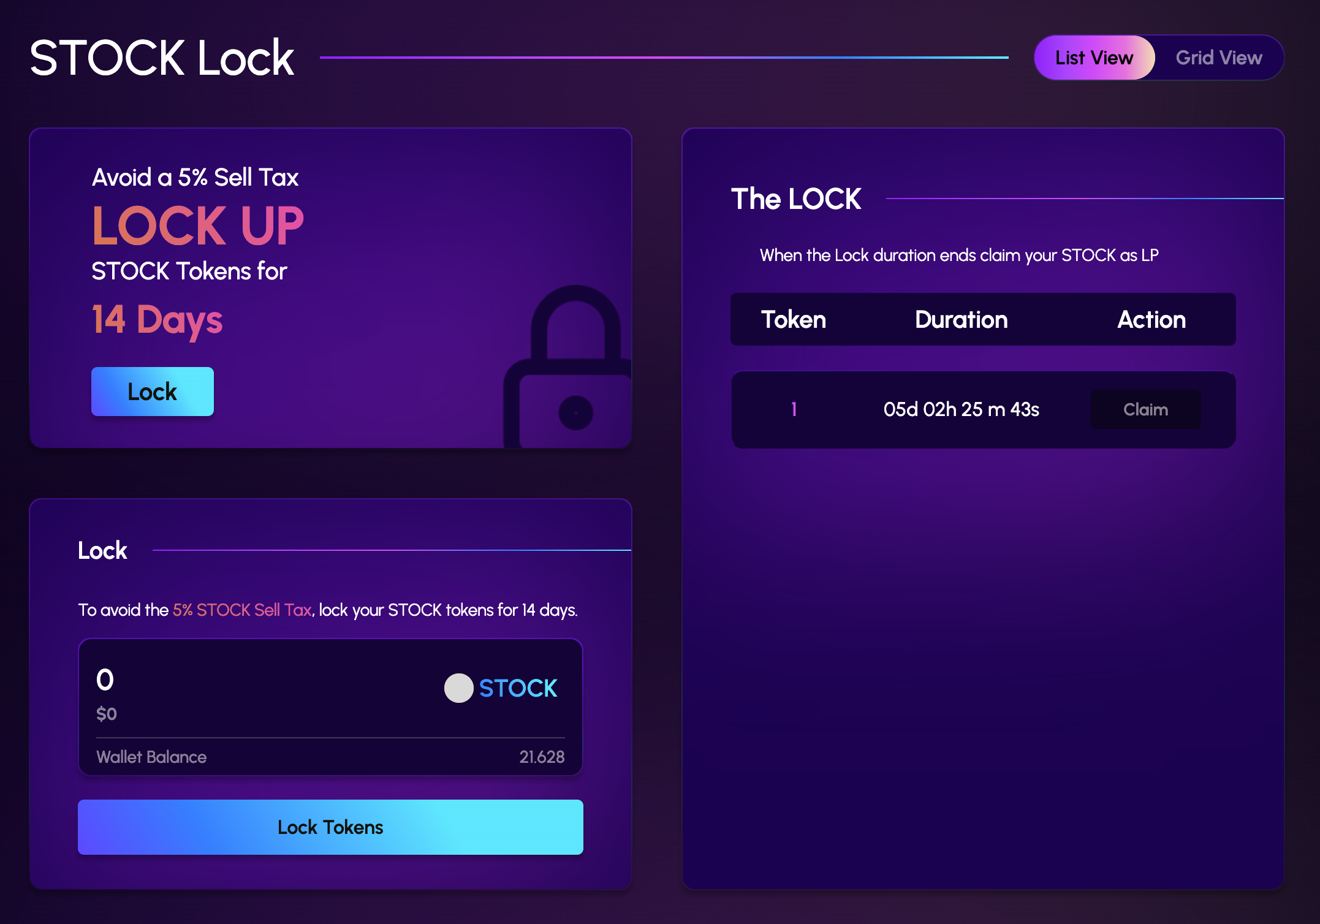Click the 05d 02h countdown duration

(x=961, y=409)
